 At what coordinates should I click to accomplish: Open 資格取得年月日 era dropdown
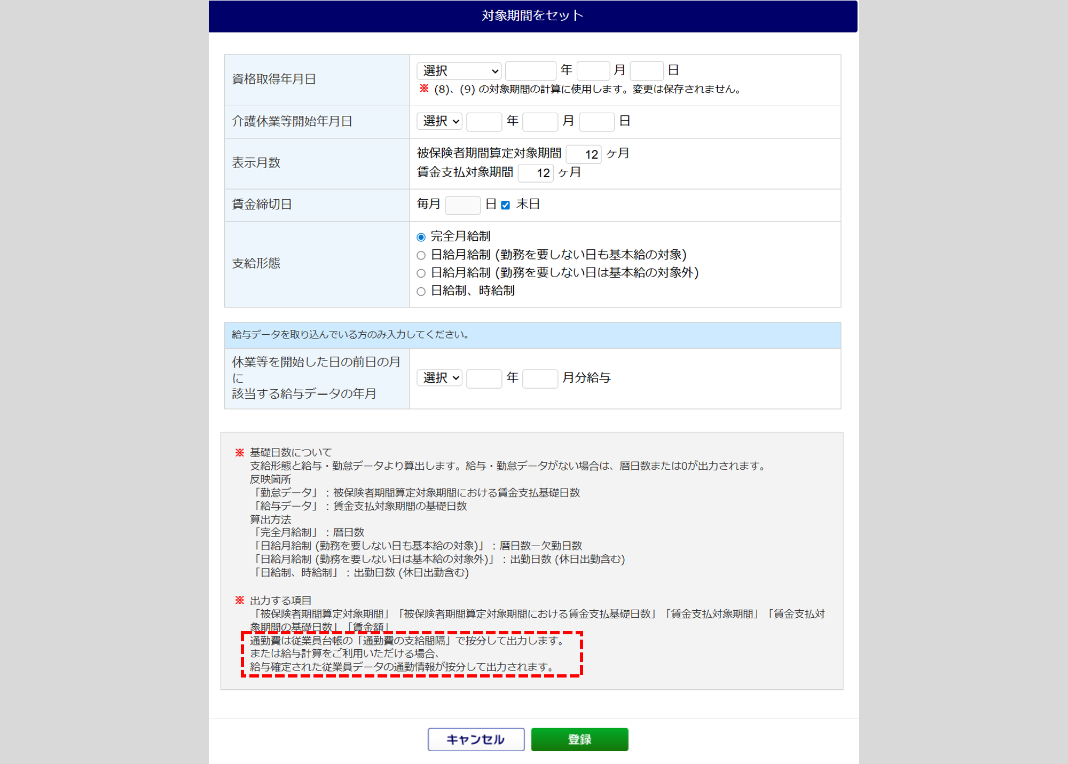(459, 70)
